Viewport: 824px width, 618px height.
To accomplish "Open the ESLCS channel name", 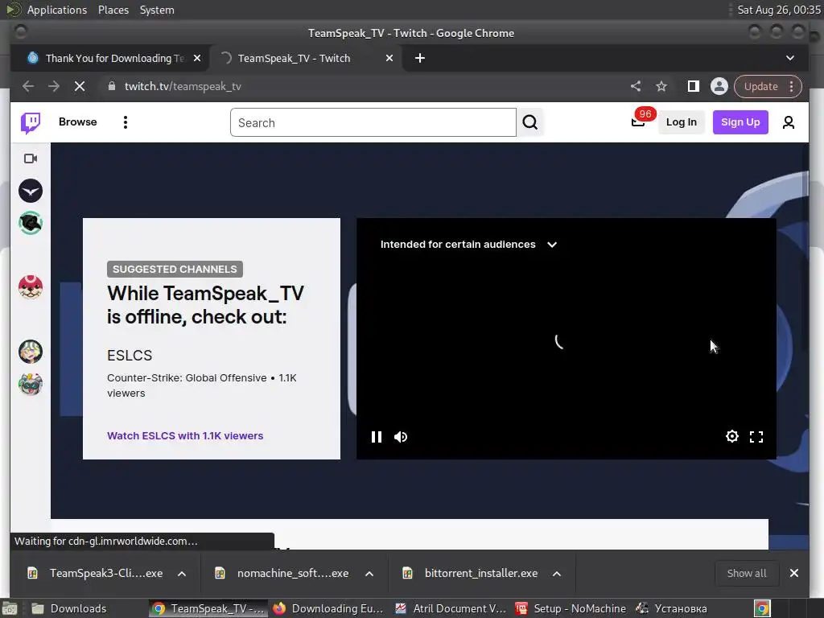I will click(x=130, y=355).
